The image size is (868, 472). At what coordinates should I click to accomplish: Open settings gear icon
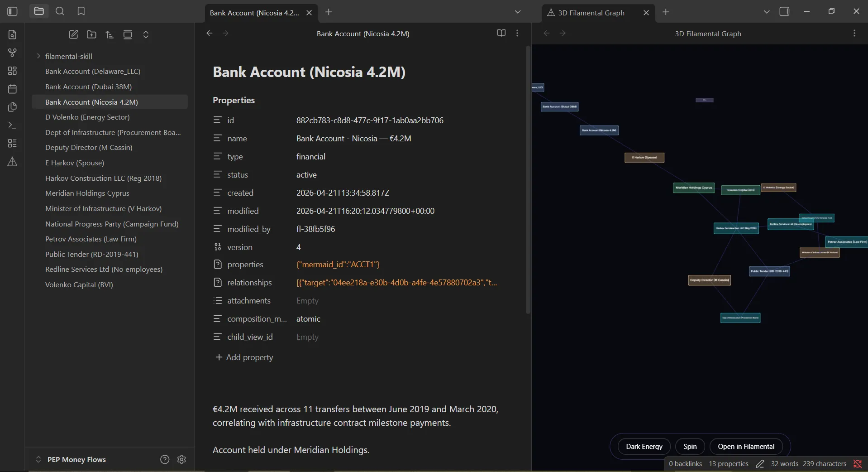click(x=182, y=459)
